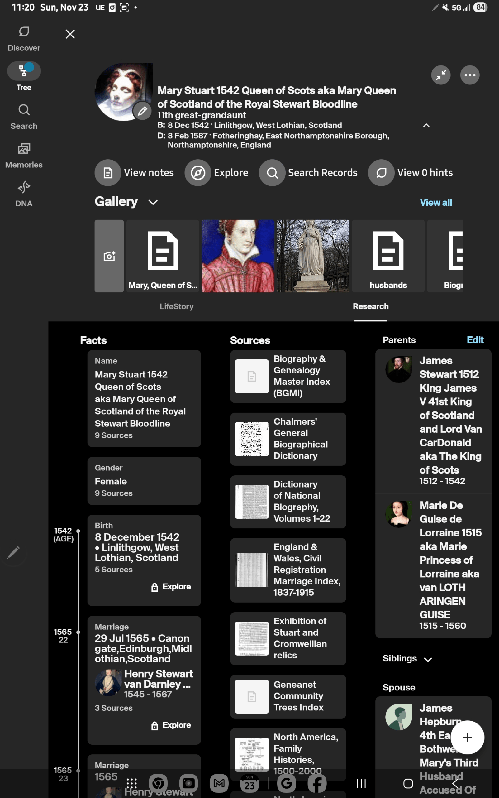Tap the floating plus add button
499x798 pixels.
(467, 737)
